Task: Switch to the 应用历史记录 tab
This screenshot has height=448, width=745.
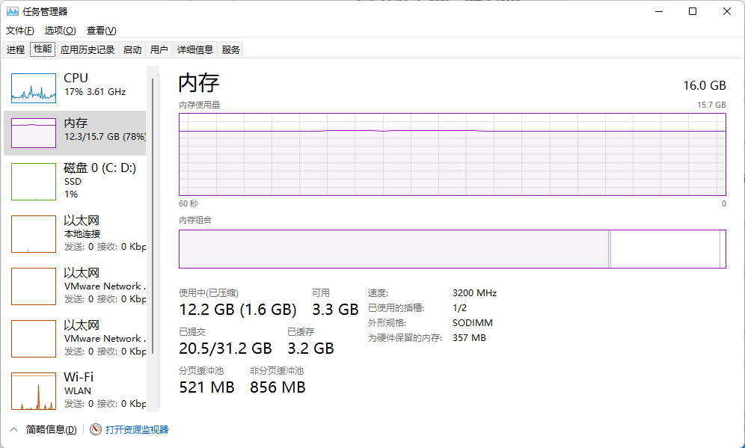Action: tap(88, 50)
